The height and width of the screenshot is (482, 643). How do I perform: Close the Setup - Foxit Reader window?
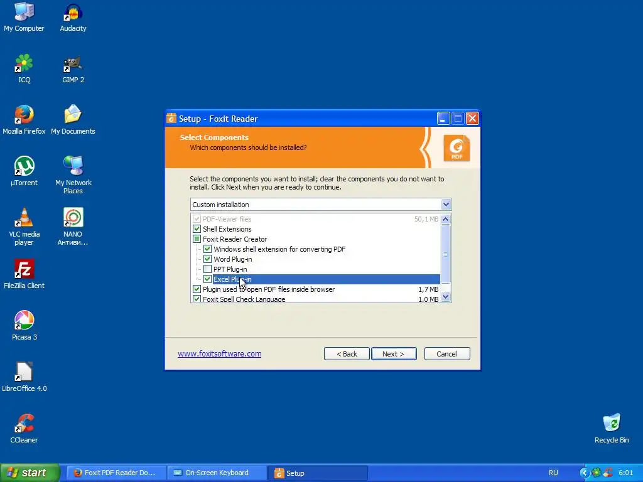point(472,119)
